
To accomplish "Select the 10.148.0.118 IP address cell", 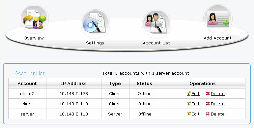I will point(74,114).
